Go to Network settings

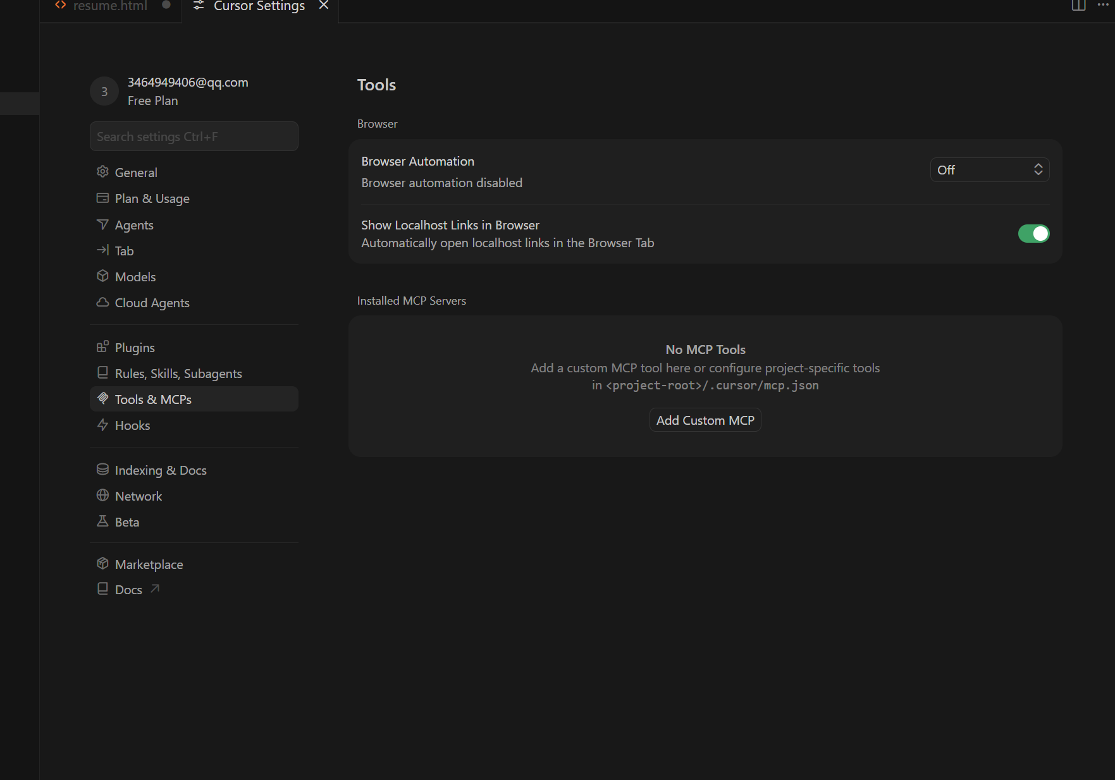194,496
